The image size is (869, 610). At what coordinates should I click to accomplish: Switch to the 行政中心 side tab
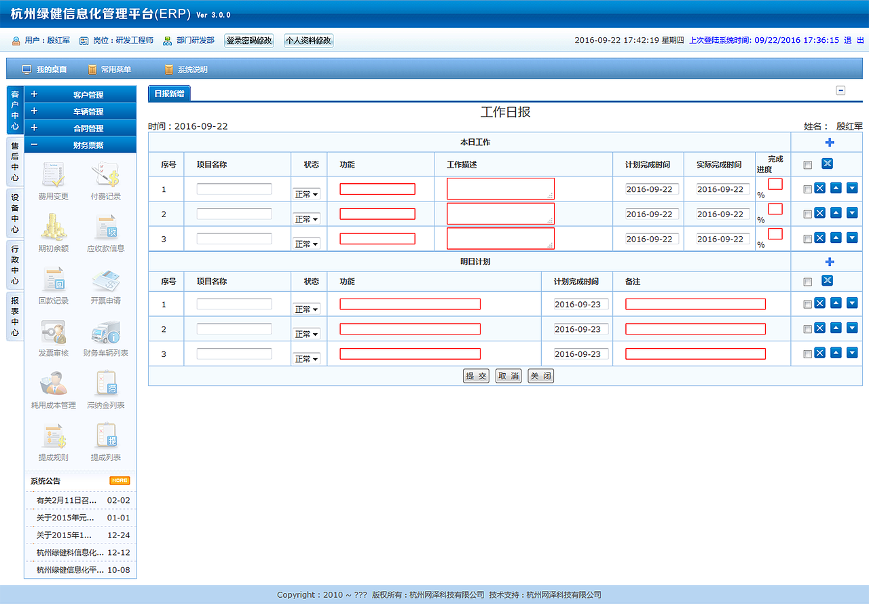[15, 265]
